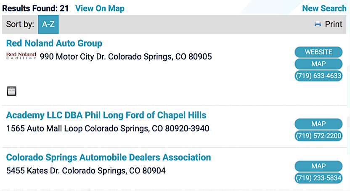350x191 pixels.
Task: Open Colorado Springs Automobile Dealers Association listing
Action: 109,157
